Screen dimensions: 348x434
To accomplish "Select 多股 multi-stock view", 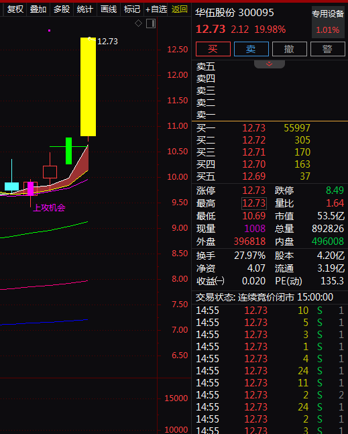I will coord(62,9).
